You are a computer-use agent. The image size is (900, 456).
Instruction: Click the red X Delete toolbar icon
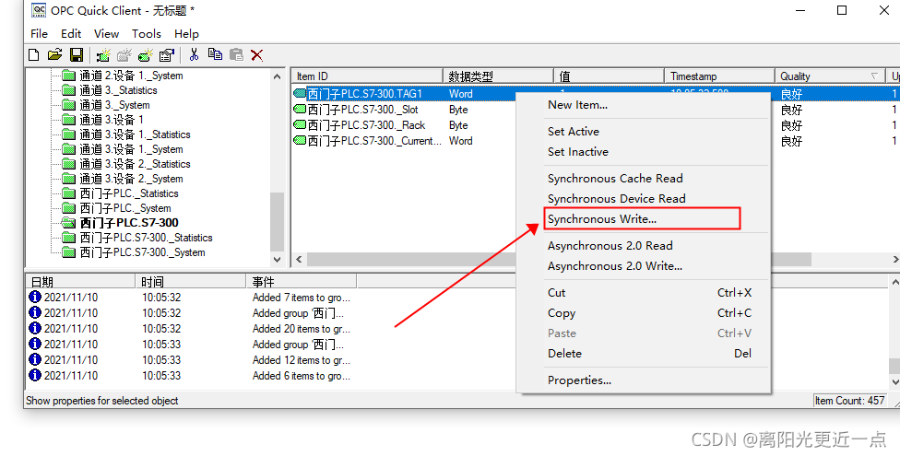click(256, 55)
